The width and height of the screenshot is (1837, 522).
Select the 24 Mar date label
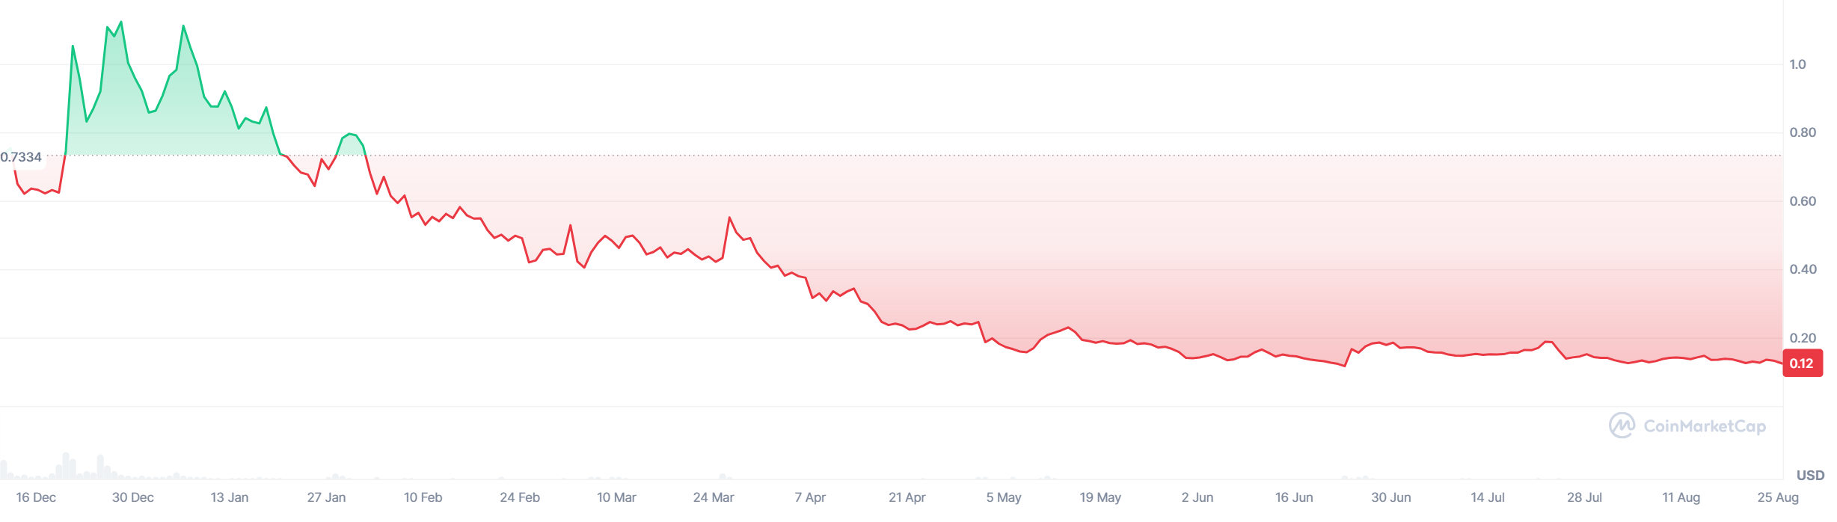[x=714, y=497]
